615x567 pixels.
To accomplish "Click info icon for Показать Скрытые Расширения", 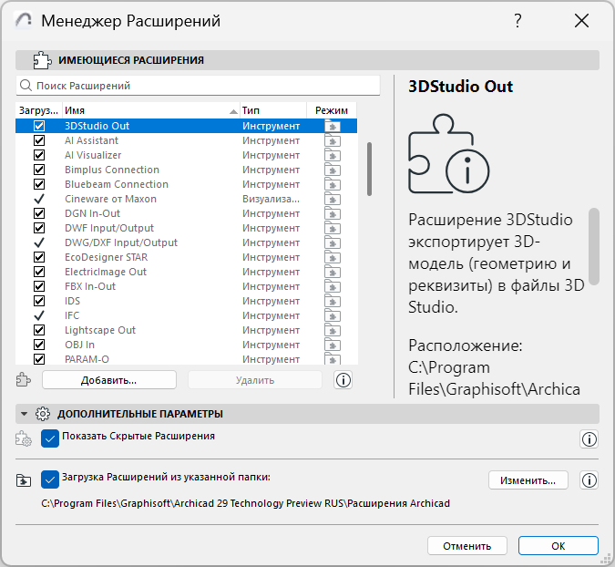I will point(589,439).
